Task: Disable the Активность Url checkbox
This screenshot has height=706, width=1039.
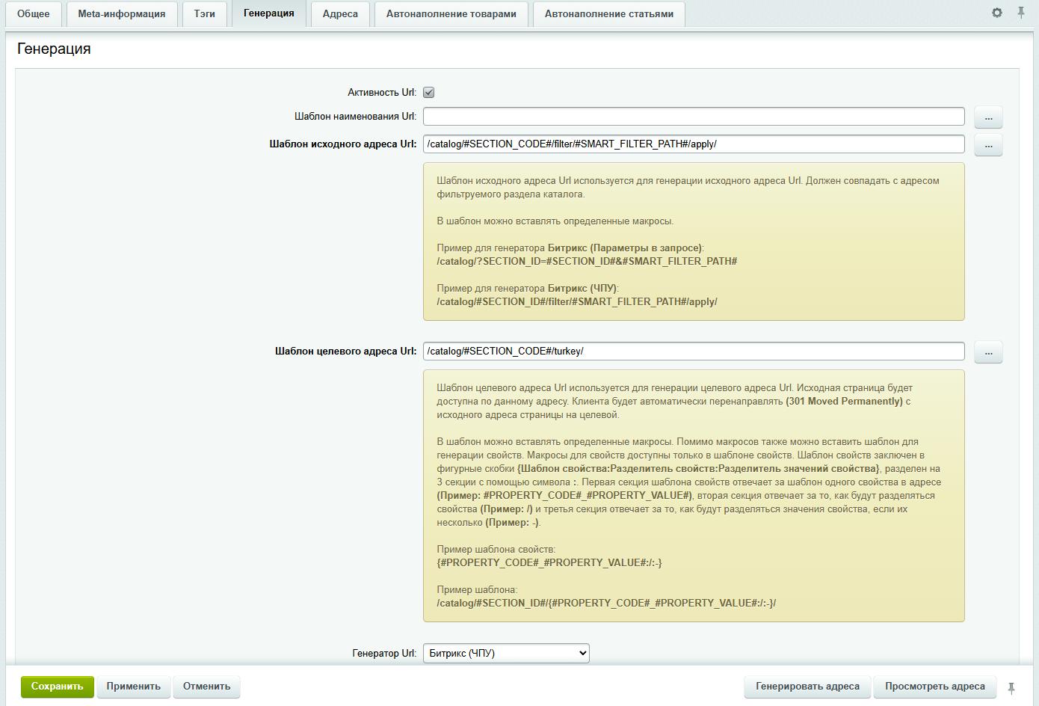Action: click(428, 91)
